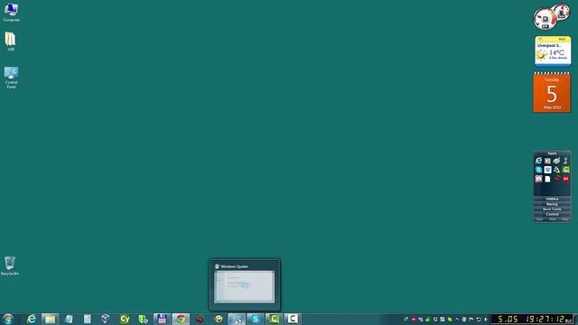This screenshot has width=578, height=325.
Task: Click the red icon in the system tray
Action: (x=414, y=319)
